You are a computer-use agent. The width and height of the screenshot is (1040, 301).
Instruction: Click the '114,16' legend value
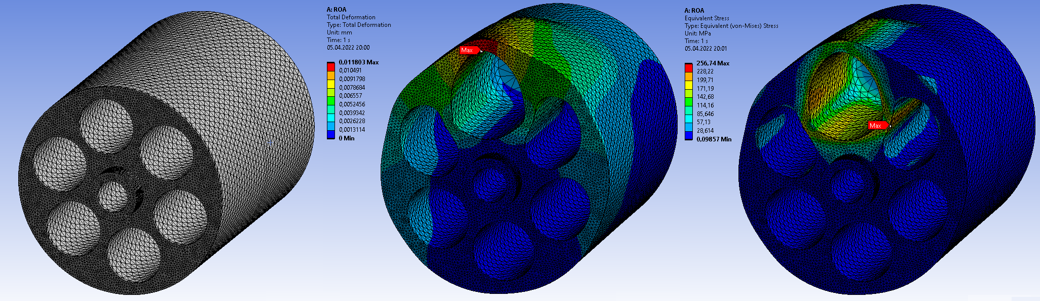point(705,105)
